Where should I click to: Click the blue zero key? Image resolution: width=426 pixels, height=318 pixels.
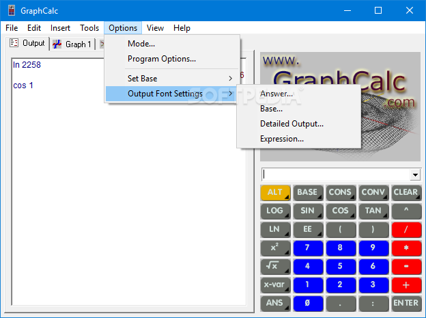click(308, 304)
